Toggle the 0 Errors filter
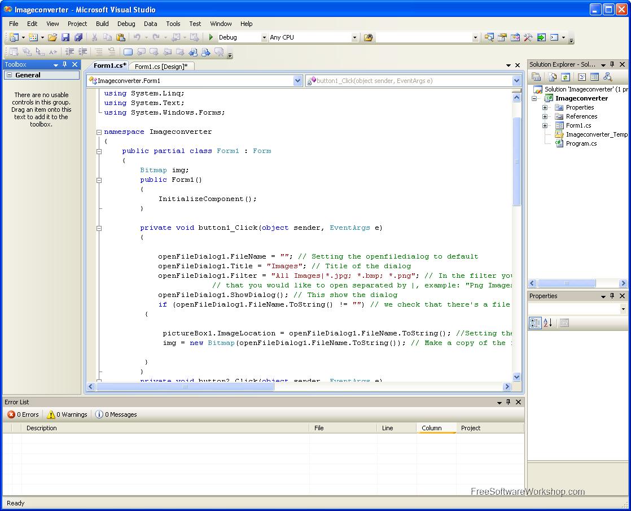The image size is (631, 511). point(23,414)
